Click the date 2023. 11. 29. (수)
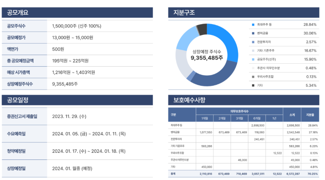The width and height of the screenshot is (325, 180). coord(69,117)
